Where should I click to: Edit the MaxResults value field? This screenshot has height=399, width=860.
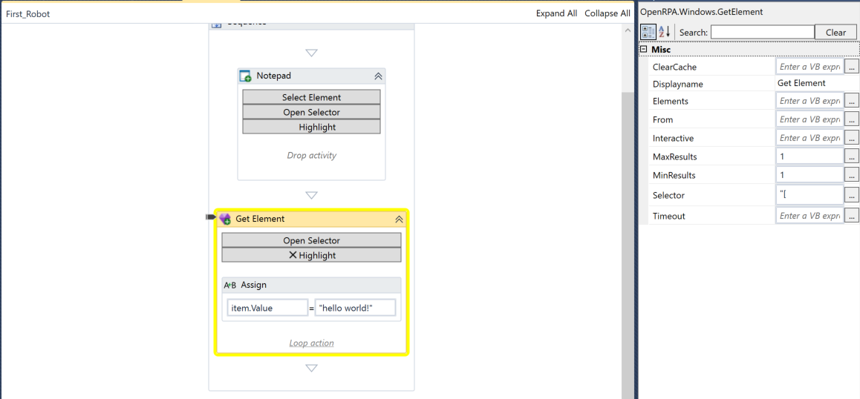coord(809,156)
